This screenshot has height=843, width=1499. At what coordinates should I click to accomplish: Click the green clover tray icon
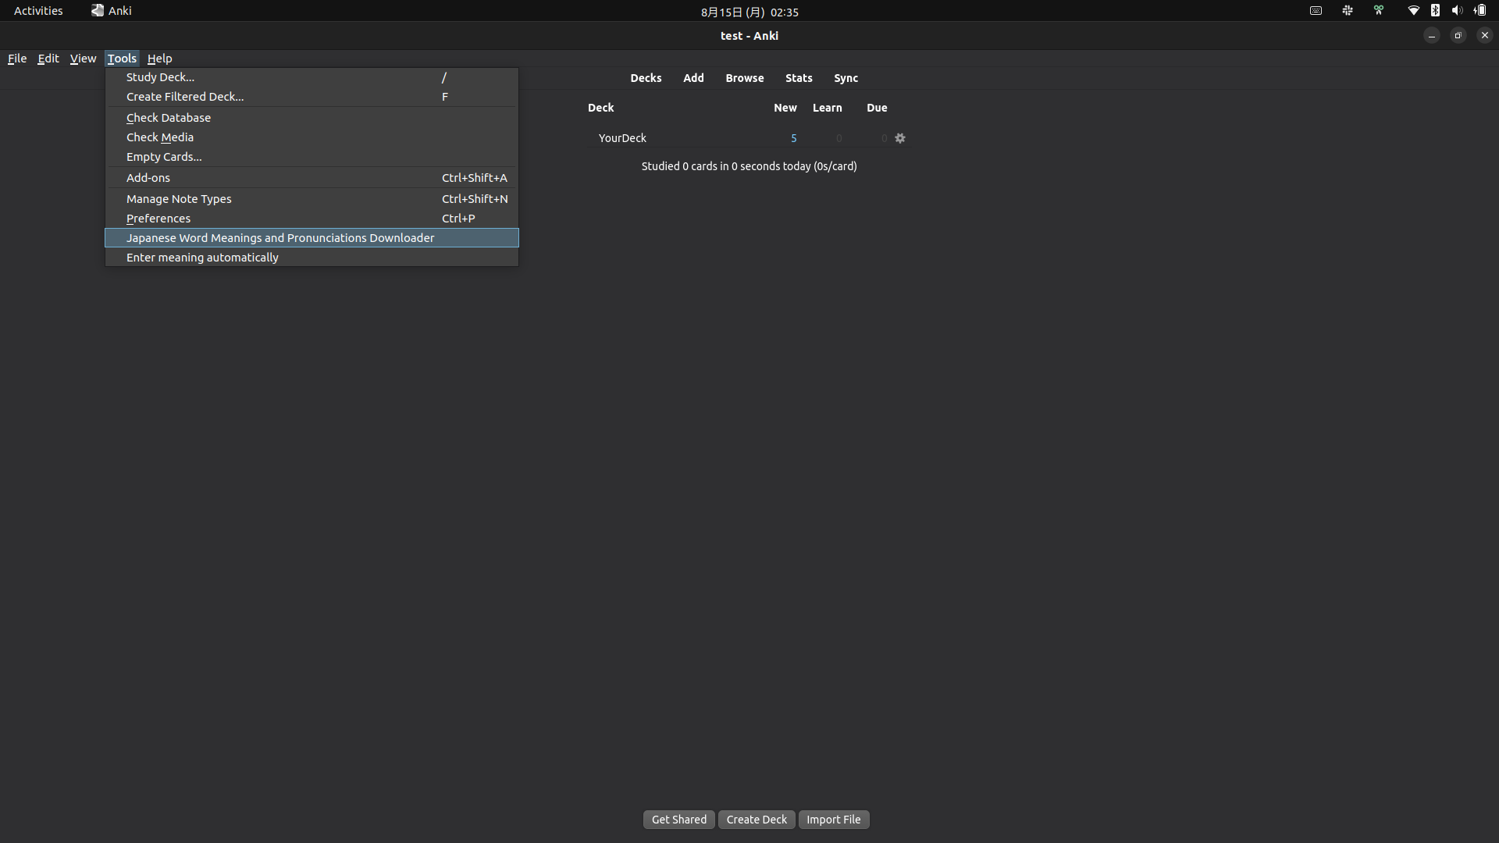[1379, 11]
